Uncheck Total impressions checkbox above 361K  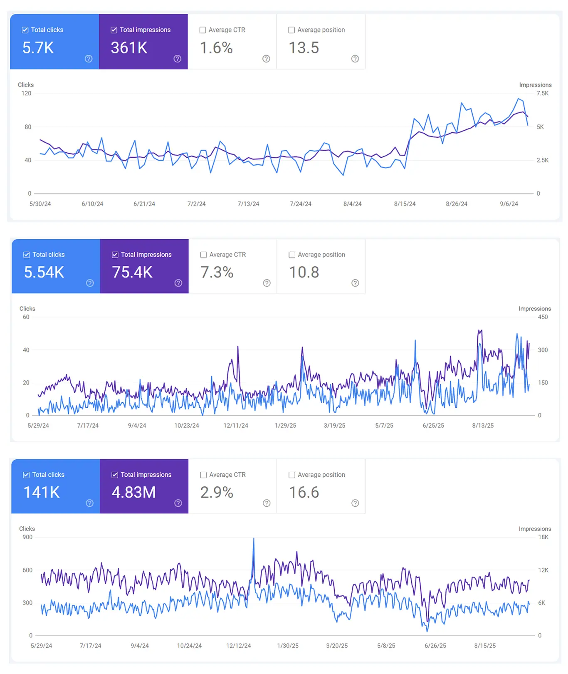click(114, 30)
